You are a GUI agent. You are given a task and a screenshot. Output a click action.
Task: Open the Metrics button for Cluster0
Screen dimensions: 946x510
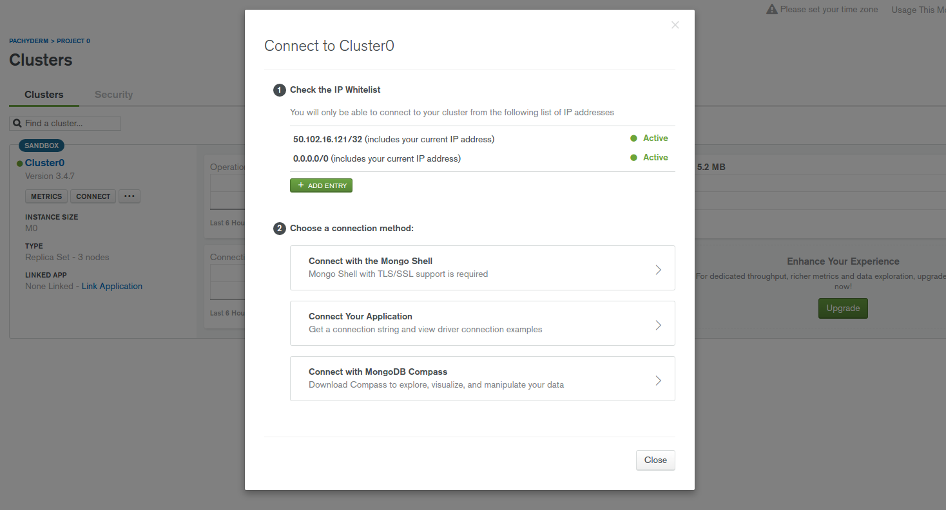coord(46,196)
